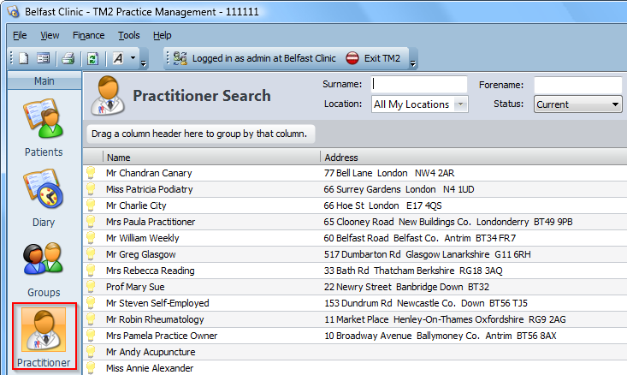Open the File menu
The width and height of the screenshot is (627, 375).
pos(20,35)
